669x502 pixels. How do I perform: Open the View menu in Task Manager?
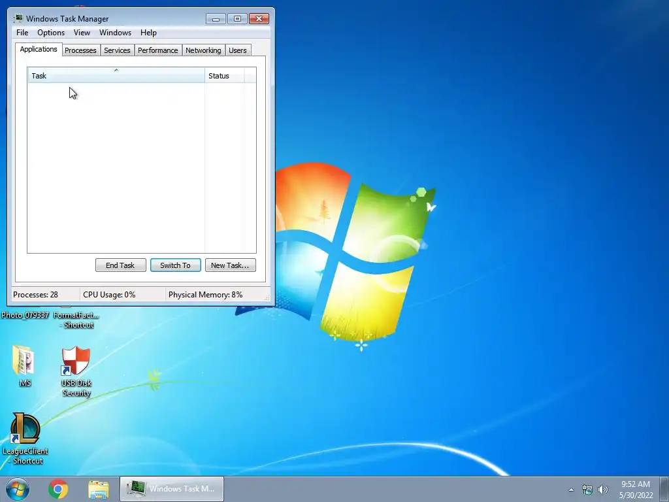pyautogui.click(x=82, y=33)
